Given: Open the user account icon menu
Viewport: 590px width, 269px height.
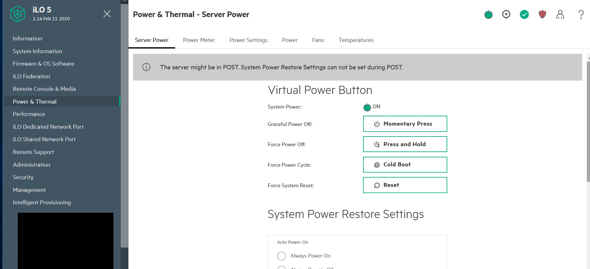Looking at the screenshot, I should (560, 15).
